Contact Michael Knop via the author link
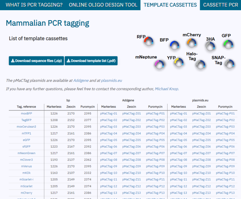The width and height of the screenshot is (241, 199). [x=167, y=89]
